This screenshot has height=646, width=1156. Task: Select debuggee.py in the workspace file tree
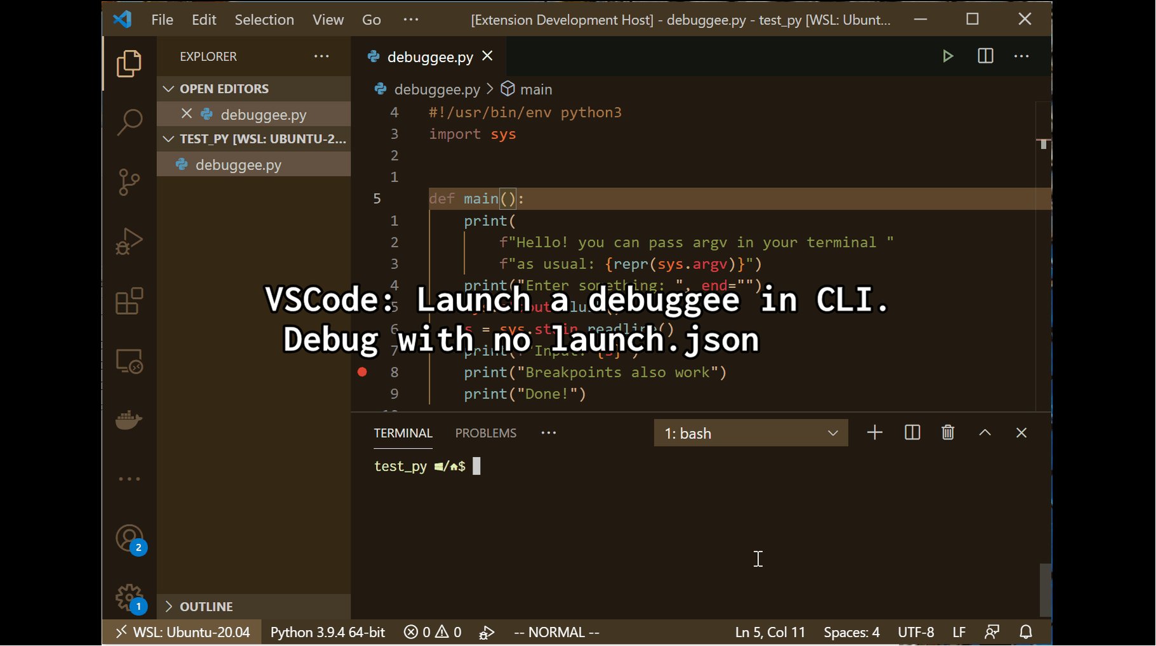[x=254, y=164]
